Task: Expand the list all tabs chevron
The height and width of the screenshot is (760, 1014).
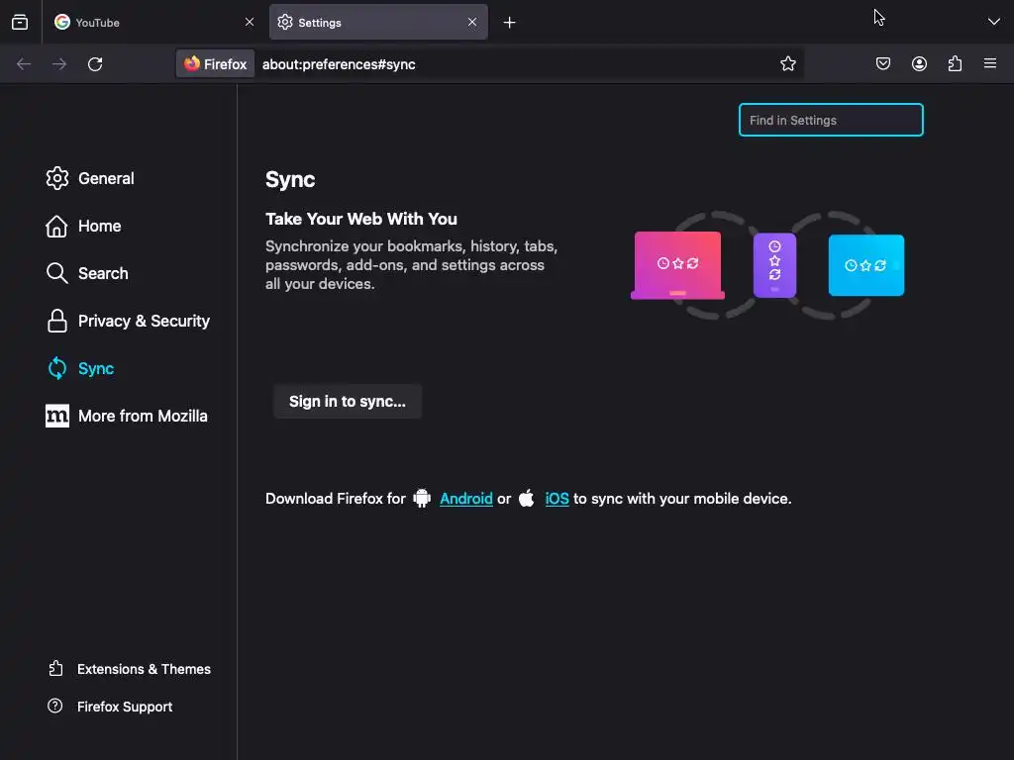Action: [993, 22]
